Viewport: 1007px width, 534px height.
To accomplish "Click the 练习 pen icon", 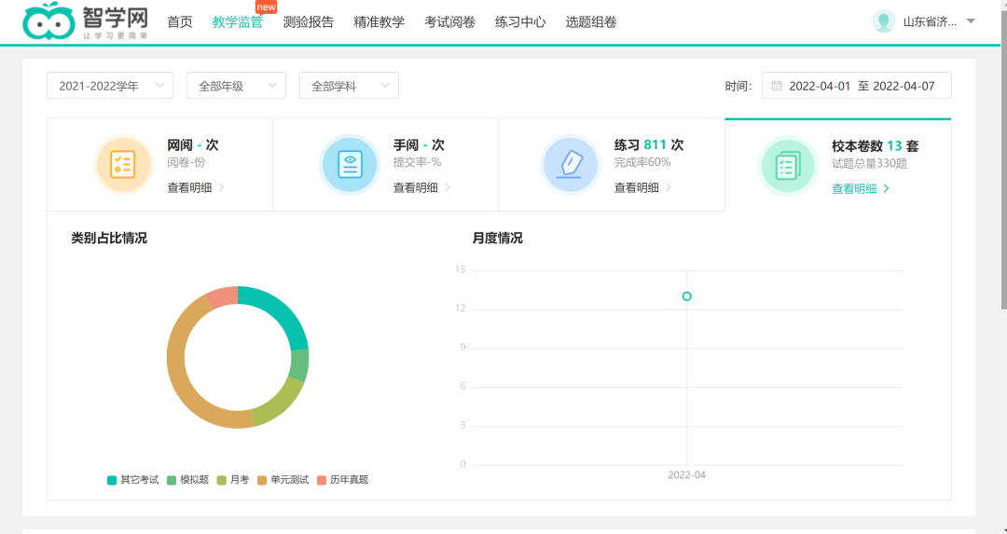I will [570, 164].
